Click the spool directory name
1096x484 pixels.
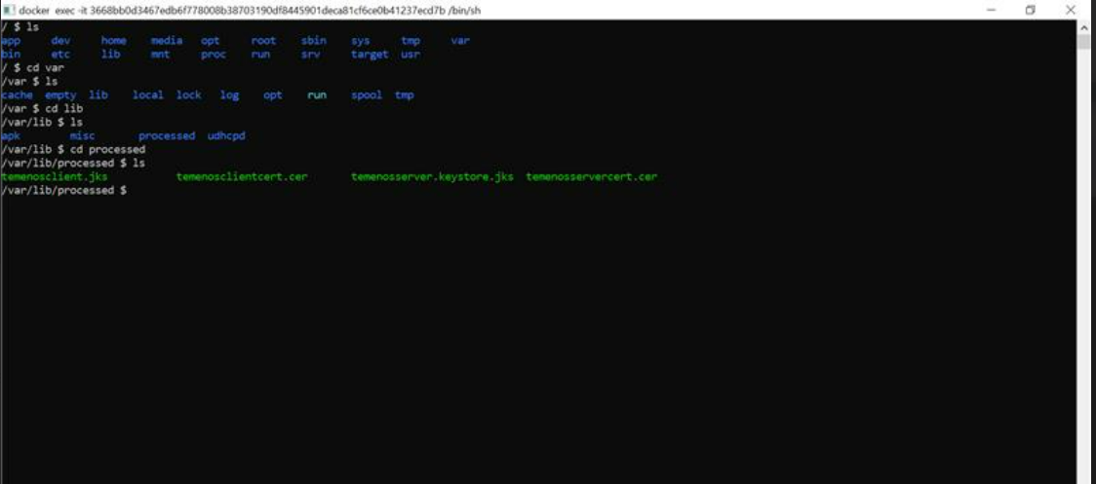(367, 95)
